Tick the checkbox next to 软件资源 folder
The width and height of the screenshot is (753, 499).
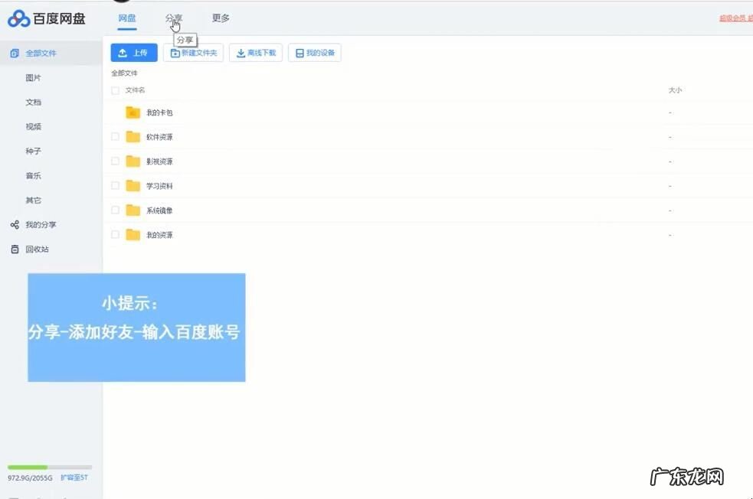coord(115,137)
